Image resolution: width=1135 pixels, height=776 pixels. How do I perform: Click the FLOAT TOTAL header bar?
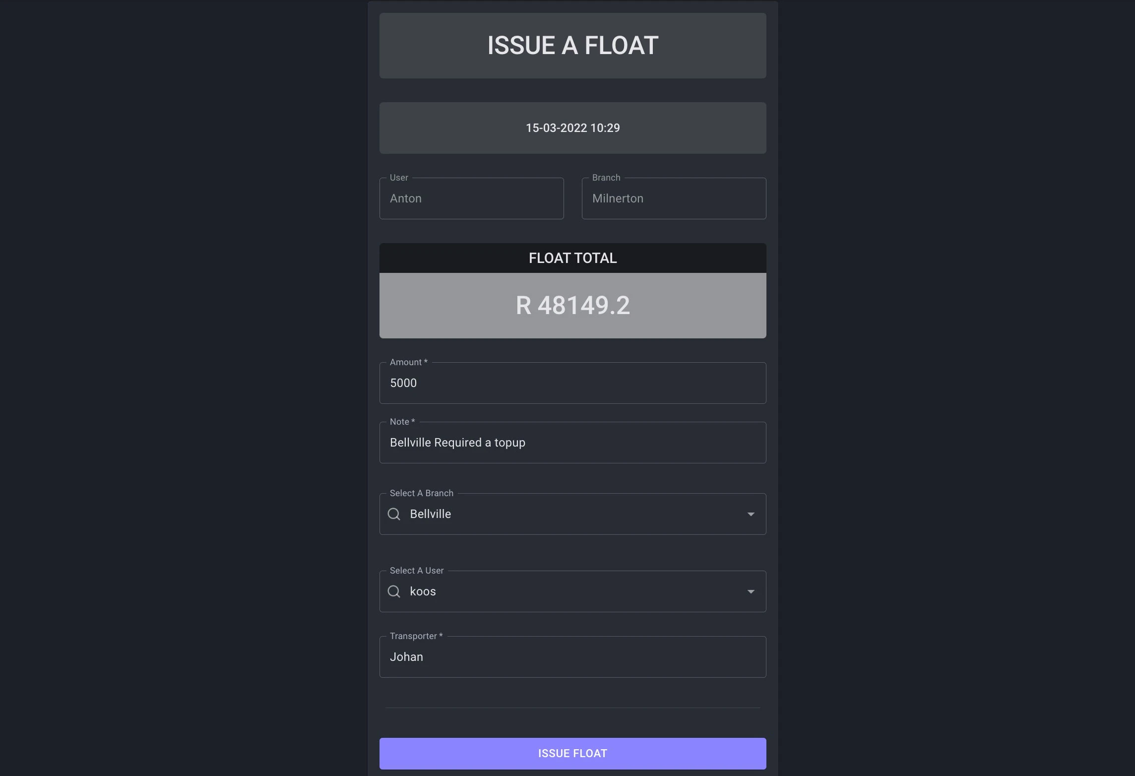pos(572,258)
